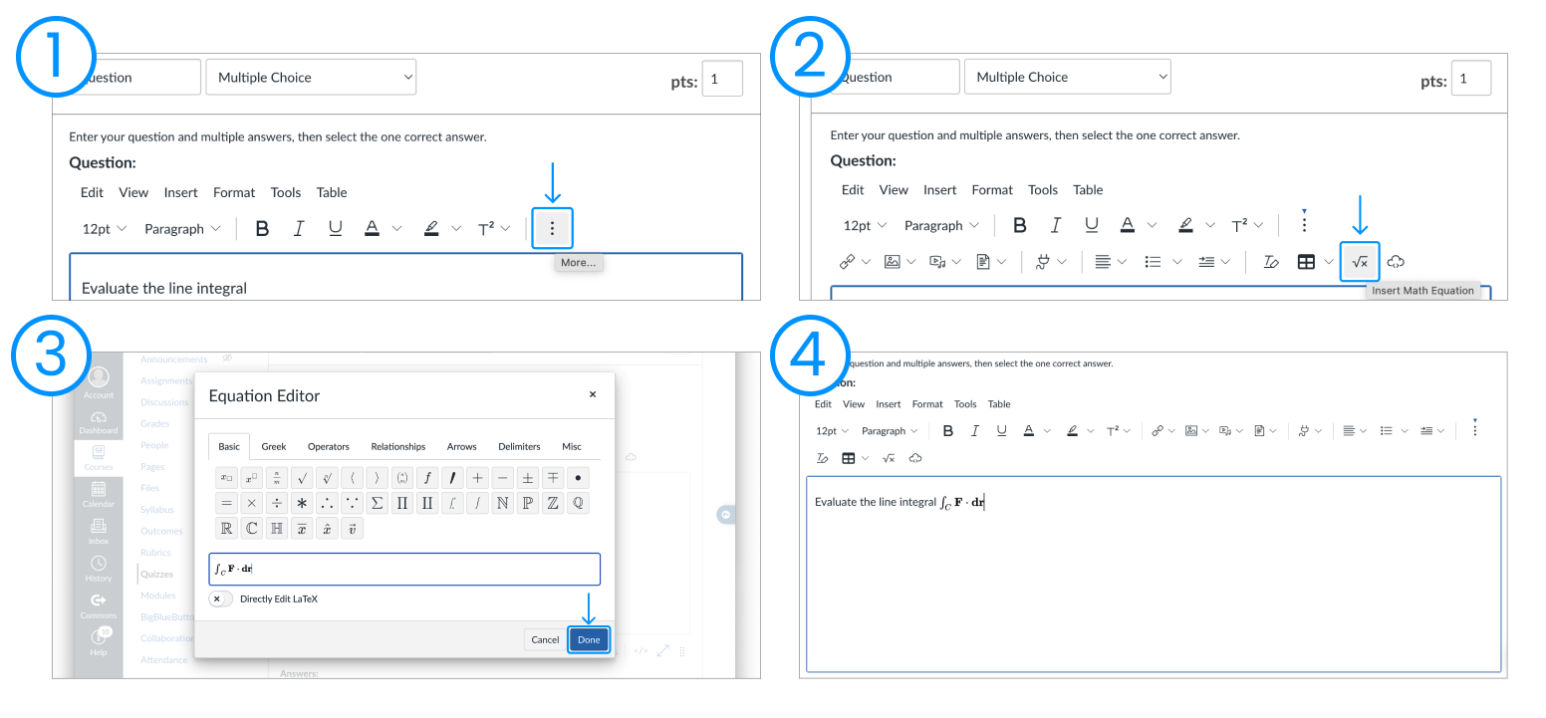Image resolution: width=1546 pixels, height=718 pixels.
Task: Open the Insert Math Equation tool
Action: (x=1359, y=261)
